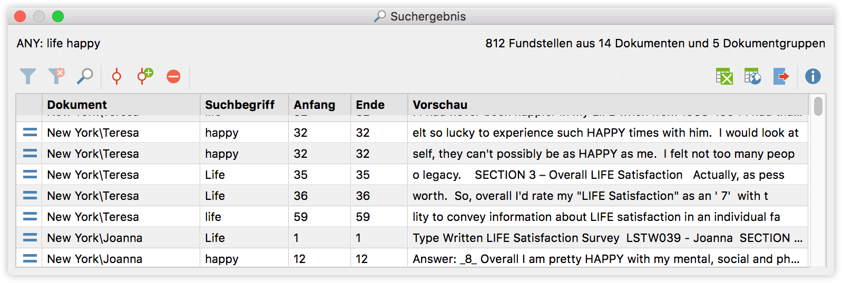Open results as HTML table icon
842x283 pixels.
[752, 76]
